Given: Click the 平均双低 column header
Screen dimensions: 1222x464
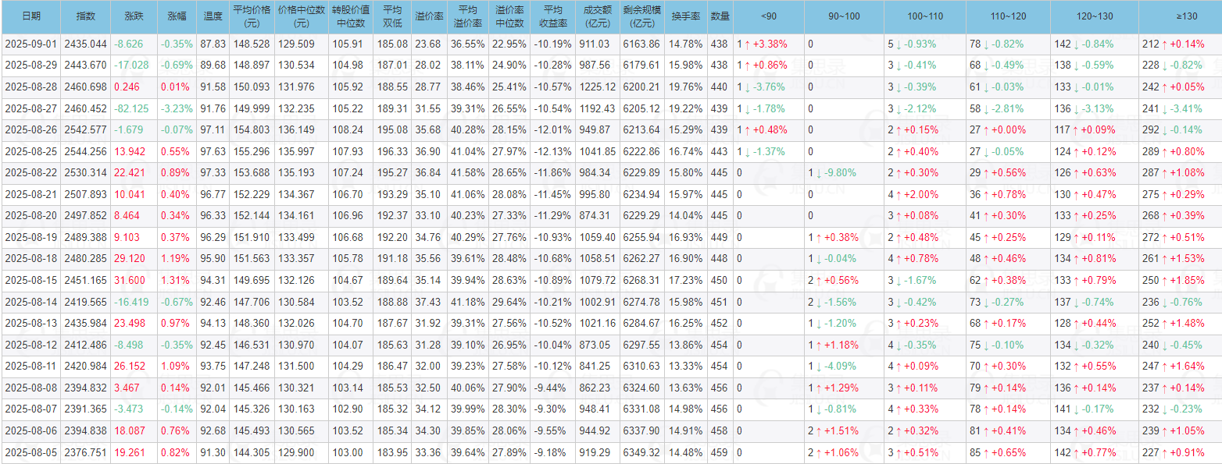Looking at the screenshot, I should click(392, 16).
